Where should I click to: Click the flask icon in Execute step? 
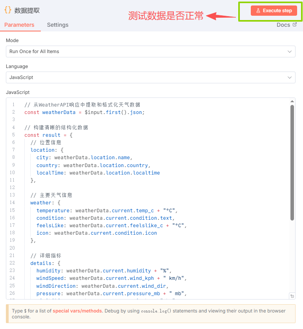pos(258,11)
